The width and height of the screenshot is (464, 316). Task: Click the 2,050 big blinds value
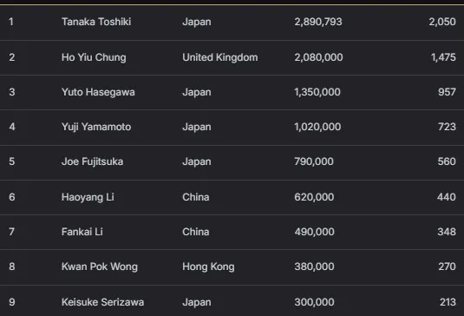(x=442, y=22)
